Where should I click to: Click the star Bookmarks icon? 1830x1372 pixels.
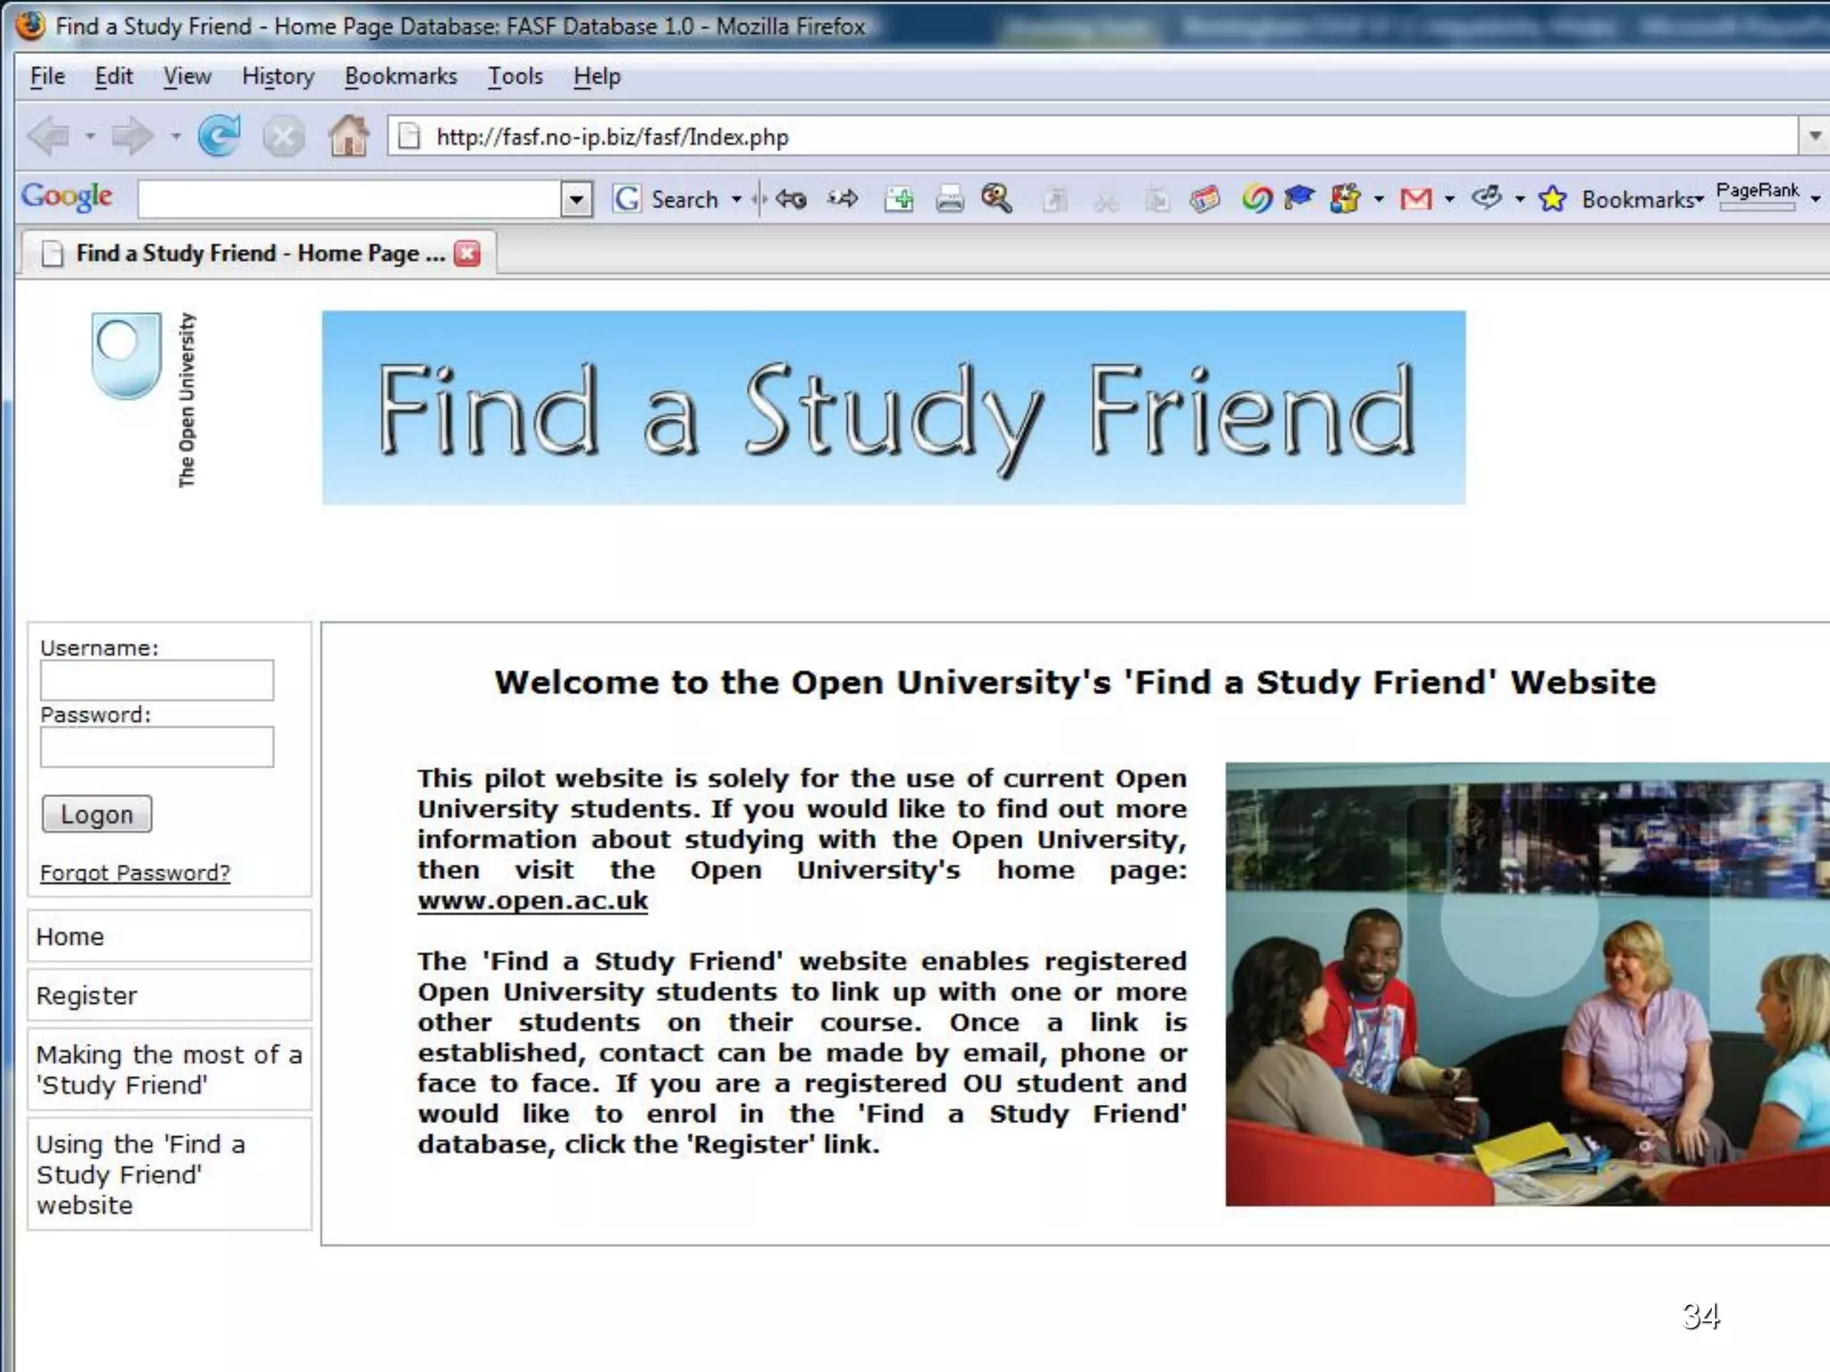coord(1553,198)
